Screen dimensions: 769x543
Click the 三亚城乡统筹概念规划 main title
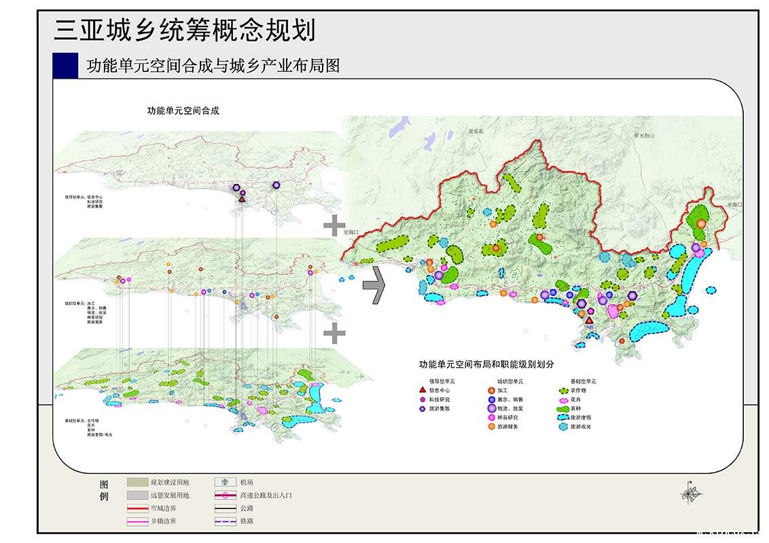pos(185,31)
